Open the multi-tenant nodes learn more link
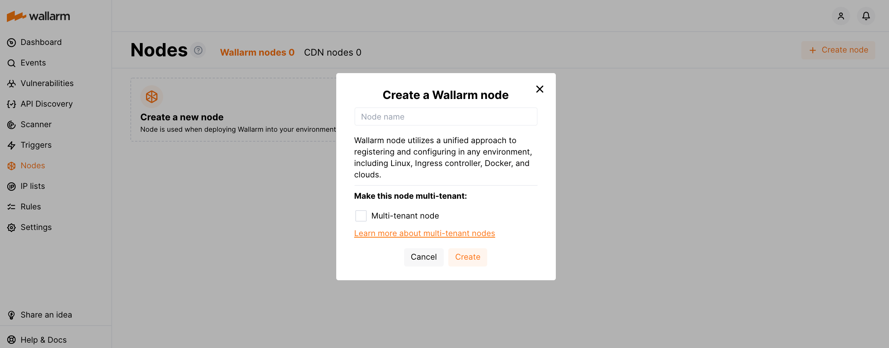Viewport: 889px width, 348px height. click(x=424, y=233)
